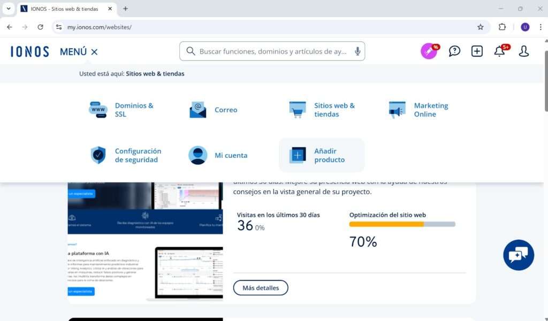Open Mi cuenta menu entry text

pos(231,155)
